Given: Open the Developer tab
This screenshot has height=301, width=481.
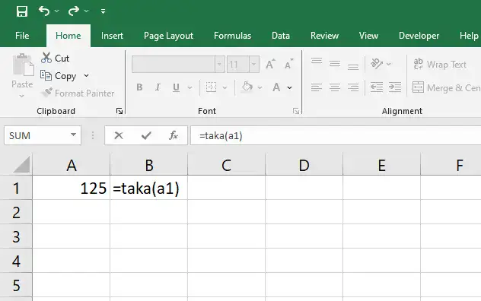Looking at the screenshot, I should (419, 36).
